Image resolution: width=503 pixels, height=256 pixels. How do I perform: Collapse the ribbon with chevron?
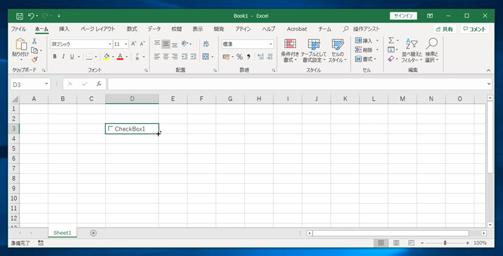(x=489, y=70)
